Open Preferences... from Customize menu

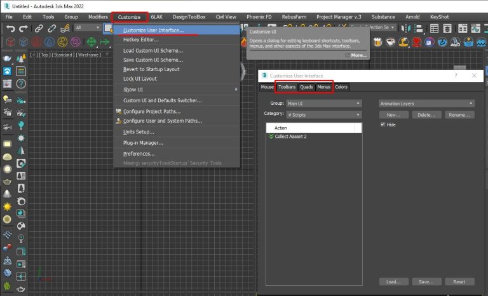tap(177, 154)
